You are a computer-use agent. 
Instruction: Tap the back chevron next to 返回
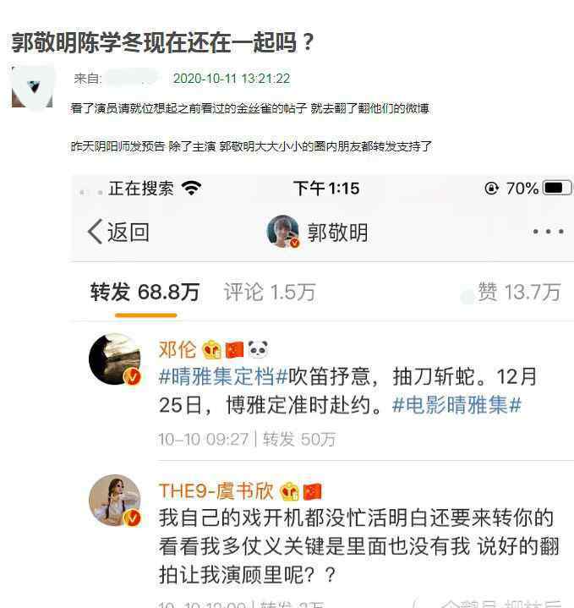[96, 232]
